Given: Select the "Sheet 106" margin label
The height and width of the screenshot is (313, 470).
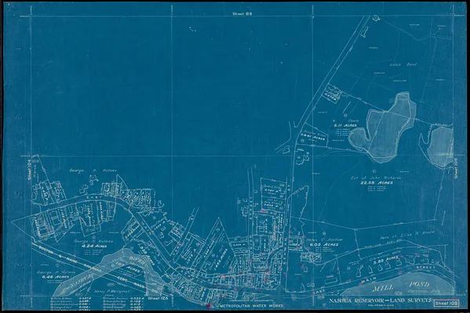Looking at the screenshot, I should click(456, 168).
